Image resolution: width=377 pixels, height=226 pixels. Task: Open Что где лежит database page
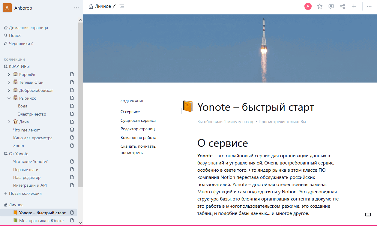(26, 130)
